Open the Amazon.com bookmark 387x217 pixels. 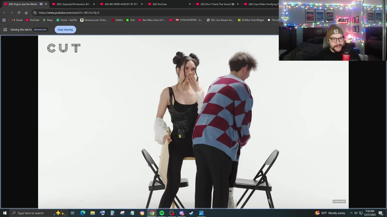coord(94,20)
